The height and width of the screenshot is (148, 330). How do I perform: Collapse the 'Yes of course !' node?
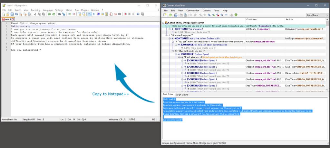coord(170,29)
